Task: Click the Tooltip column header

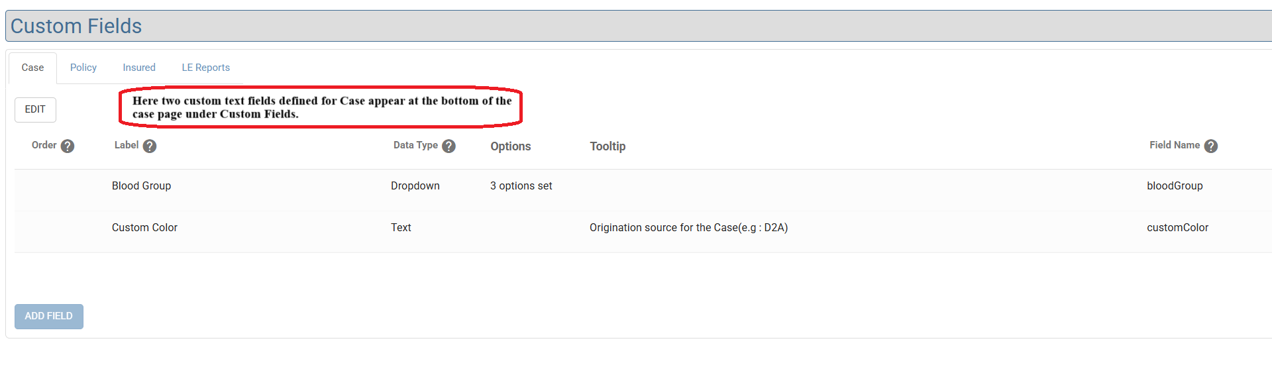Action: point(608,146)
